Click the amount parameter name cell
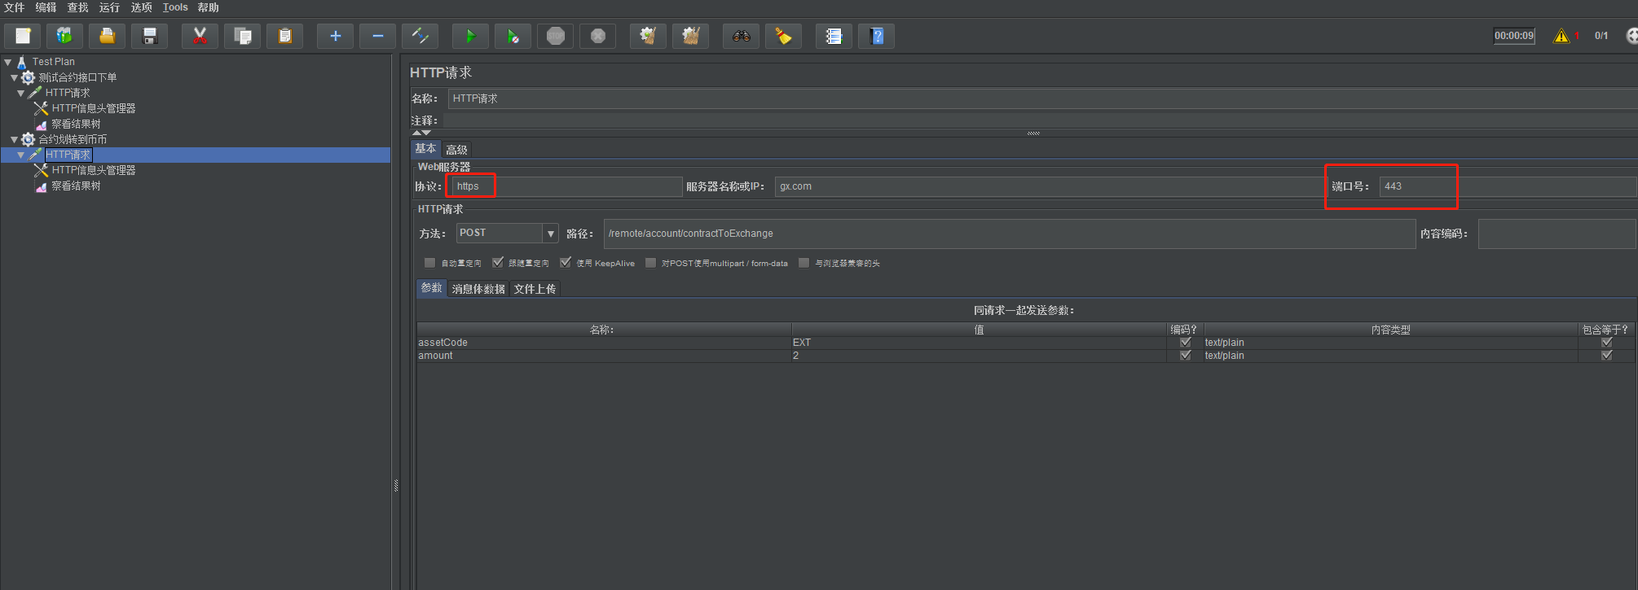 pos(604,356)
